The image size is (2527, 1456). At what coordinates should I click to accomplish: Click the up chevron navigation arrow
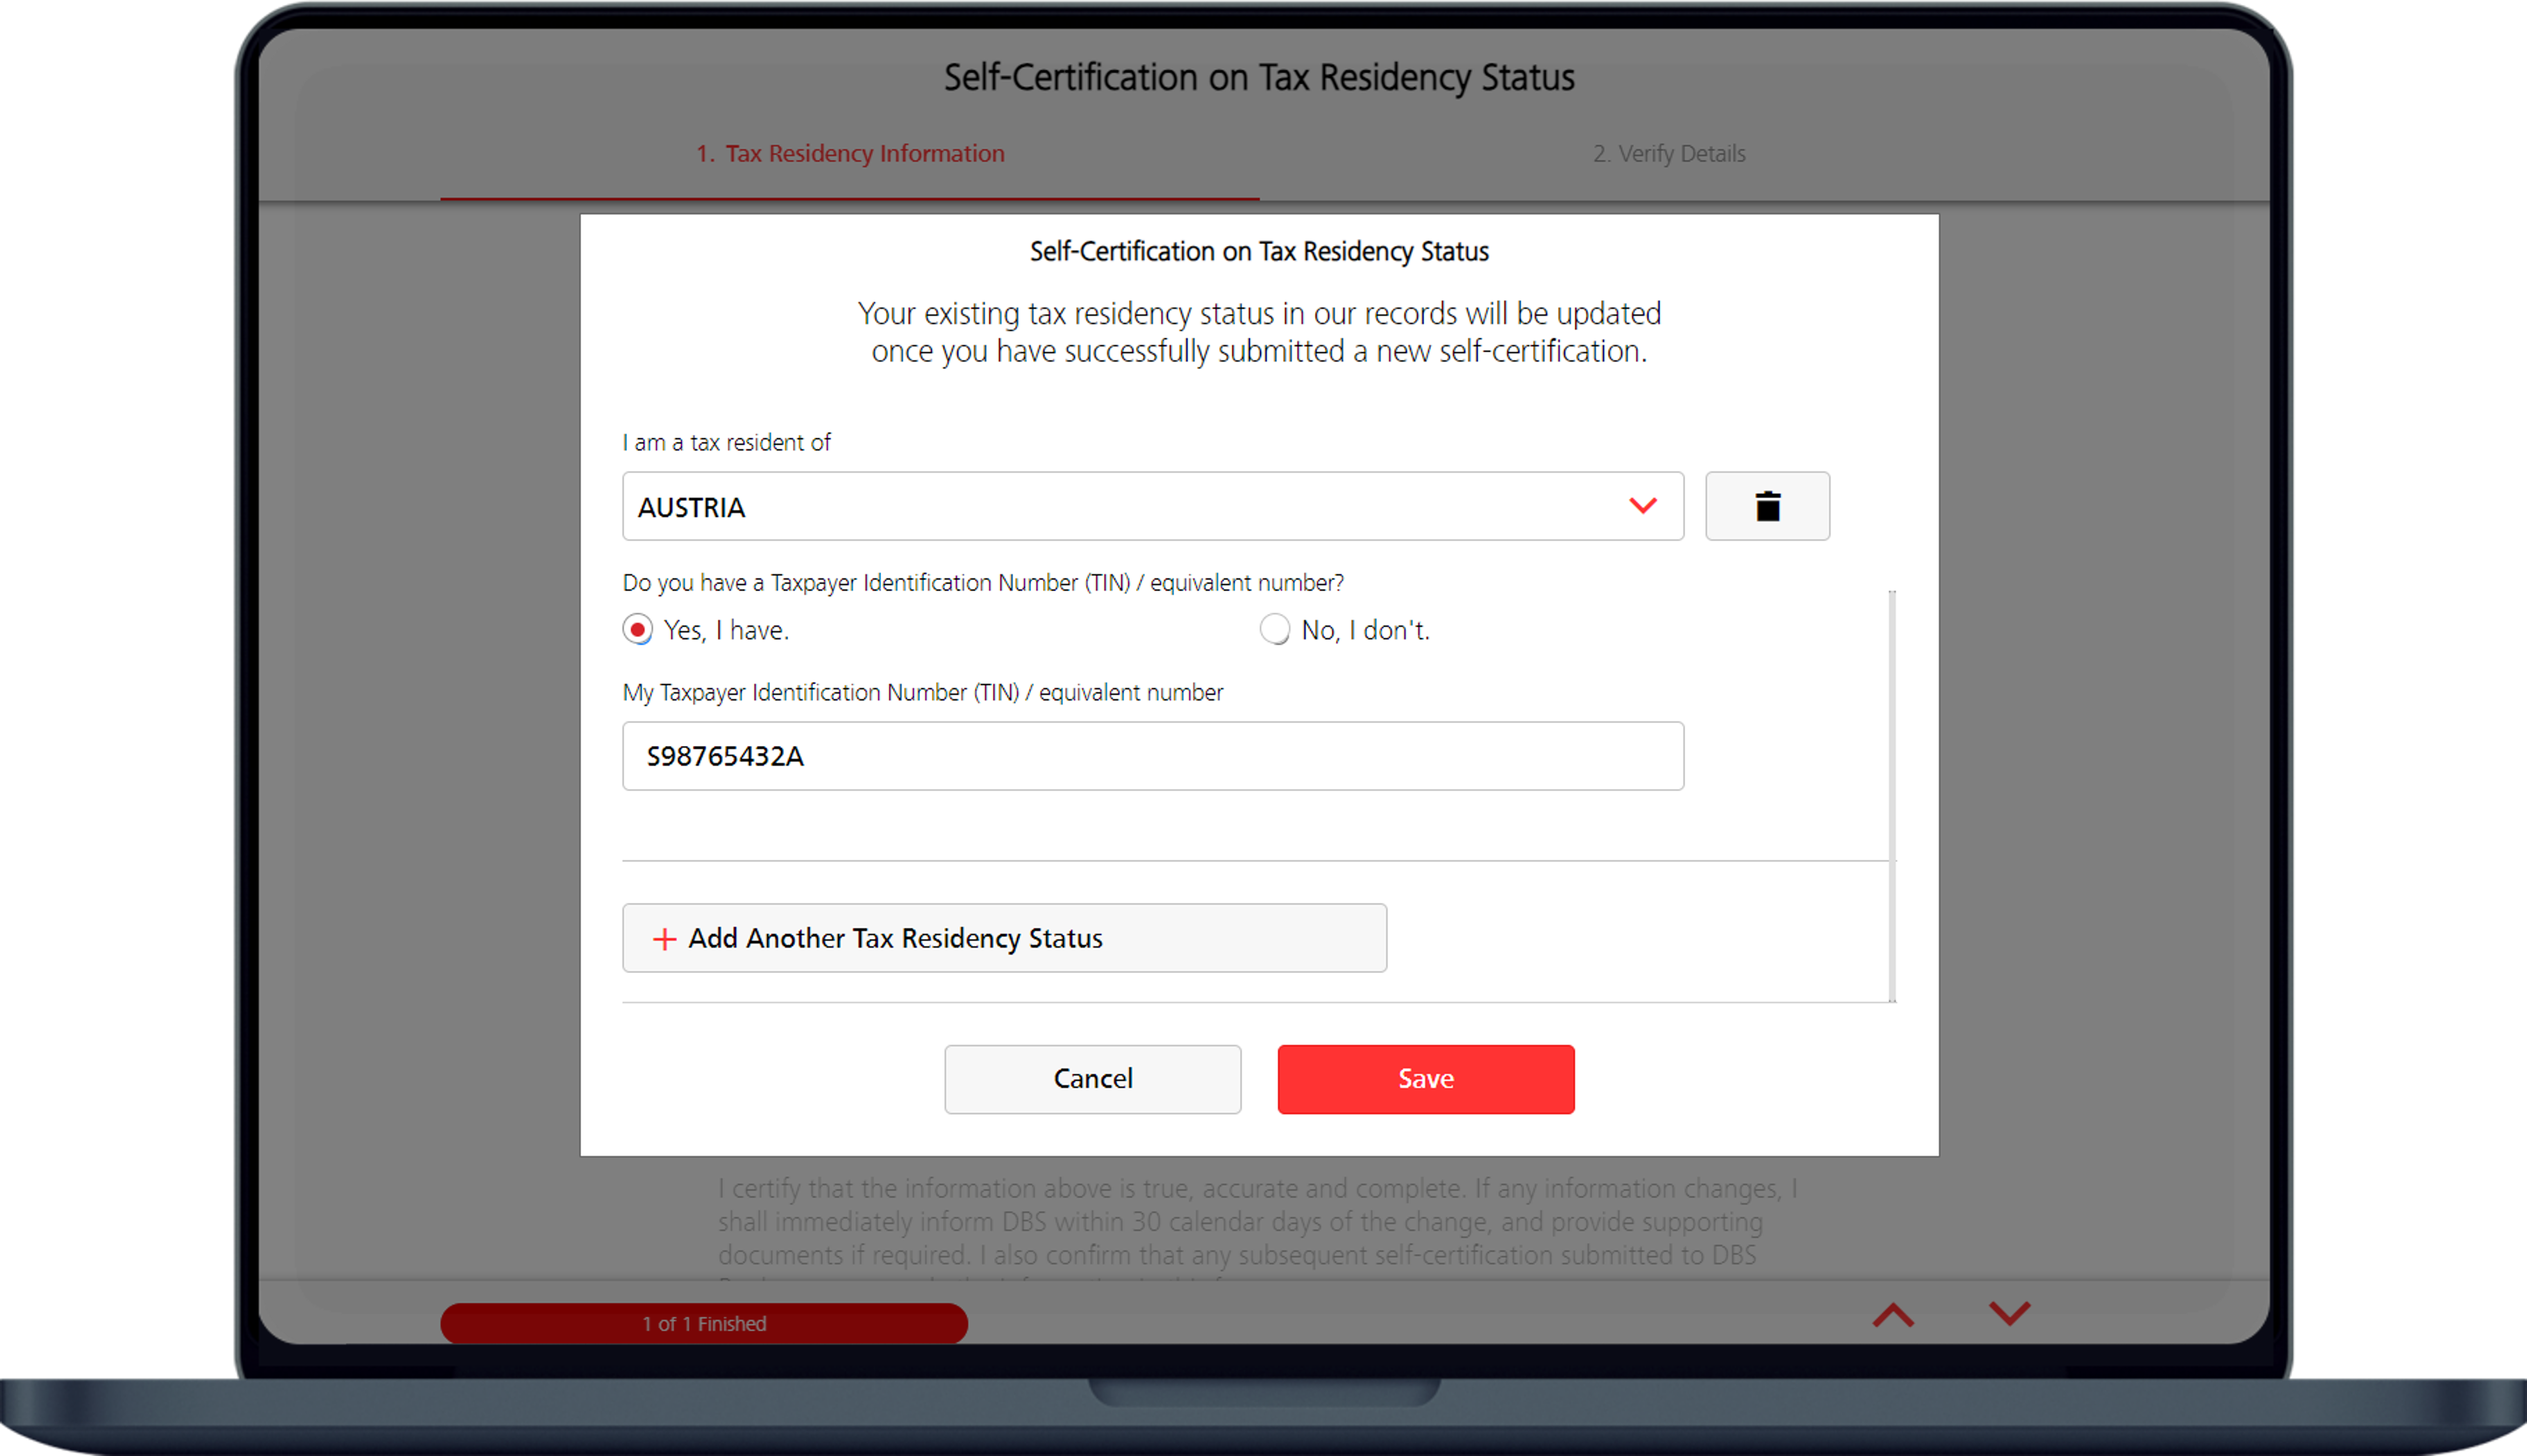coord(1892,1315)
